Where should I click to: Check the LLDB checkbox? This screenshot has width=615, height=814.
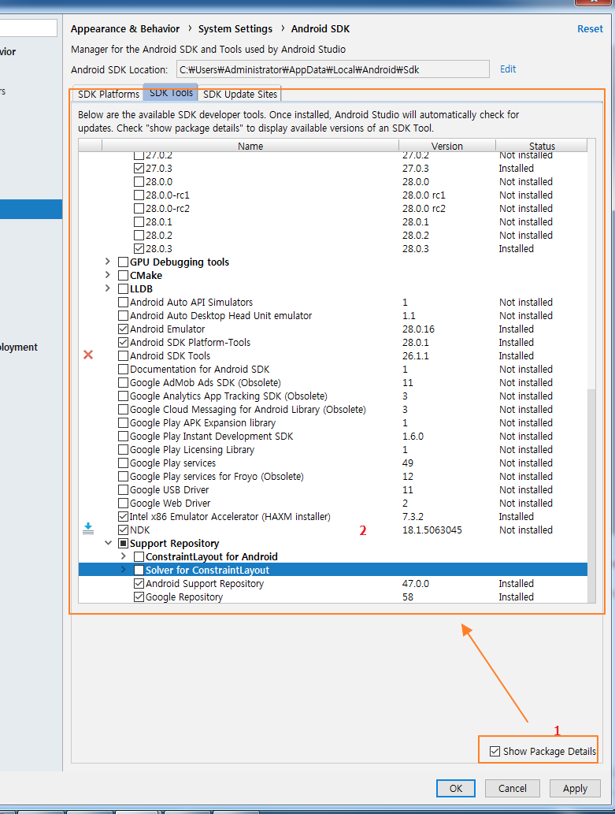pos(123,289)
